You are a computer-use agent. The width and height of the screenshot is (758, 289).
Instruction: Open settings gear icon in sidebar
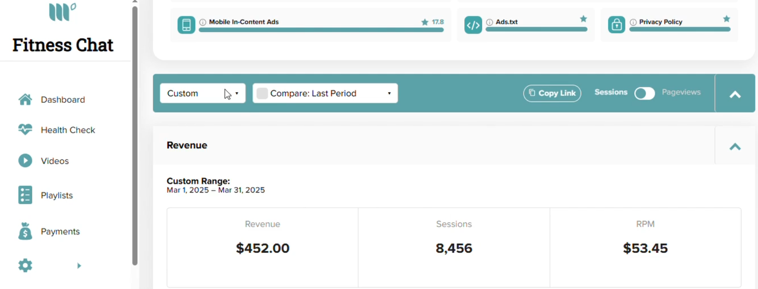[25, 265]
